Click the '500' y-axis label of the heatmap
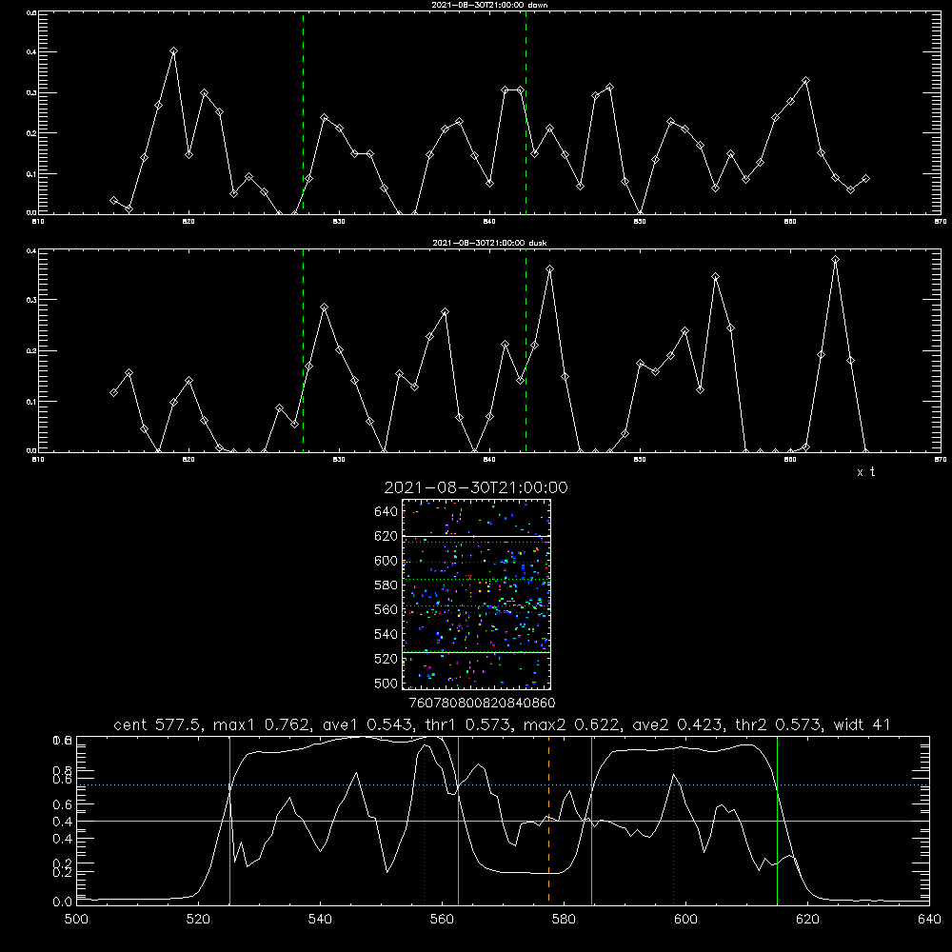Screen dimensions: 952x952 tap(387, 683)
